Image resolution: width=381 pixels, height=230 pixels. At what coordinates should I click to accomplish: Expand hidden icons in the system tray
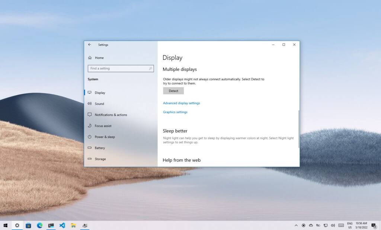click(296, 225)
